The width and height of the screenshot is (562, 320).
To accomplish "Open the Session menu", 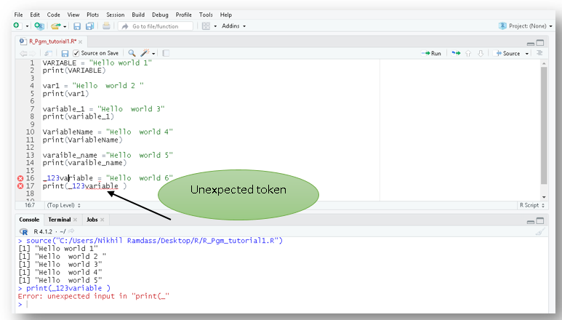I will click(115, 15).
